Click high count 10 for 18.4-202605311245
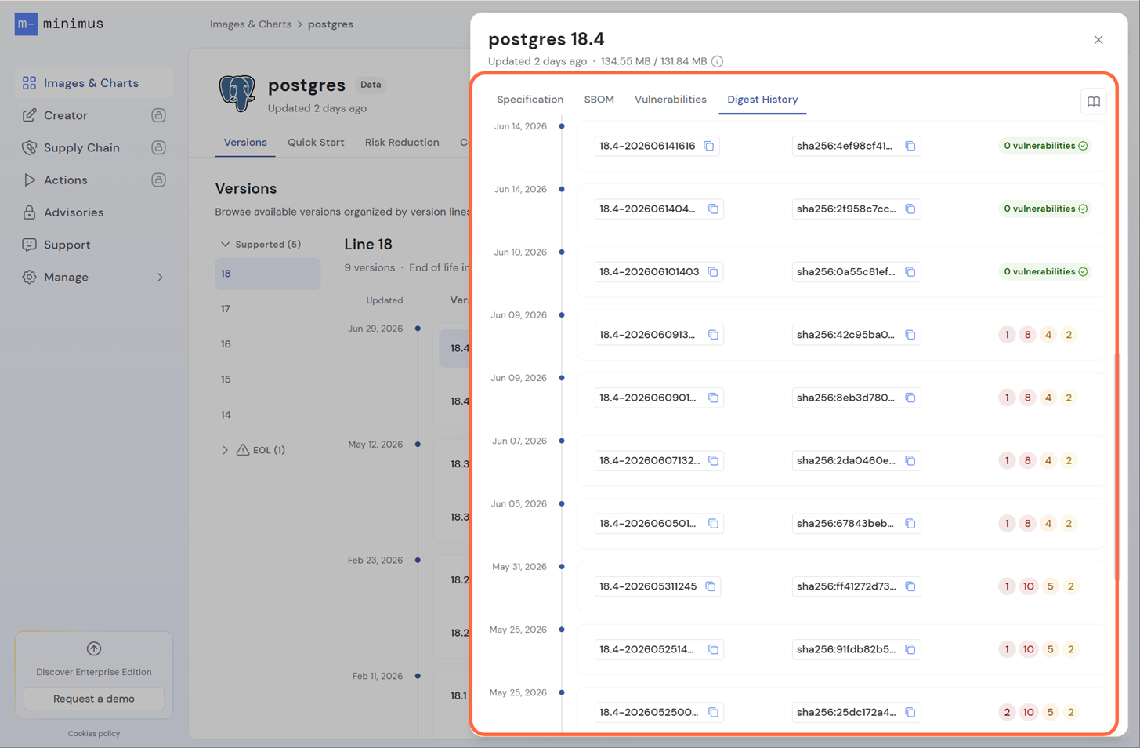1140x748 pixels. tap(1029, 586)
